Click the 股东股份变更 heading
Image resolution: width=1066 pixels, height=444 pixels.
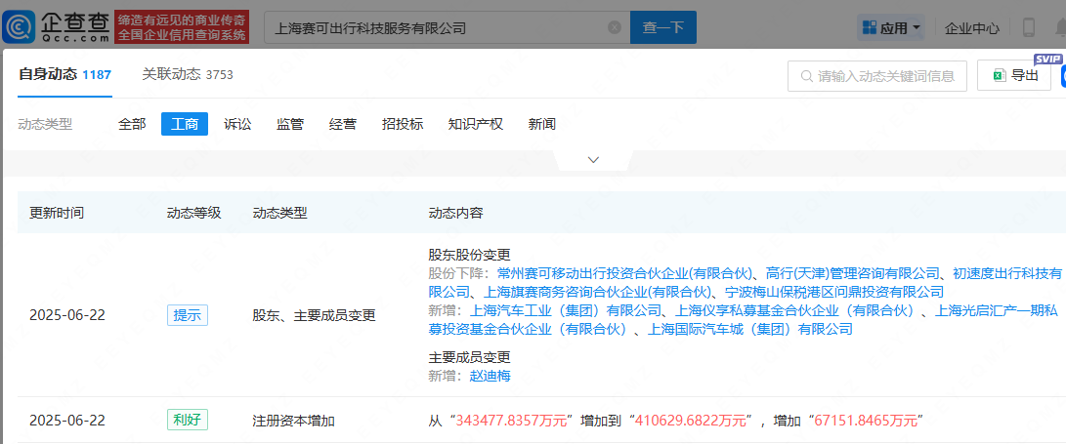point(469,255)
